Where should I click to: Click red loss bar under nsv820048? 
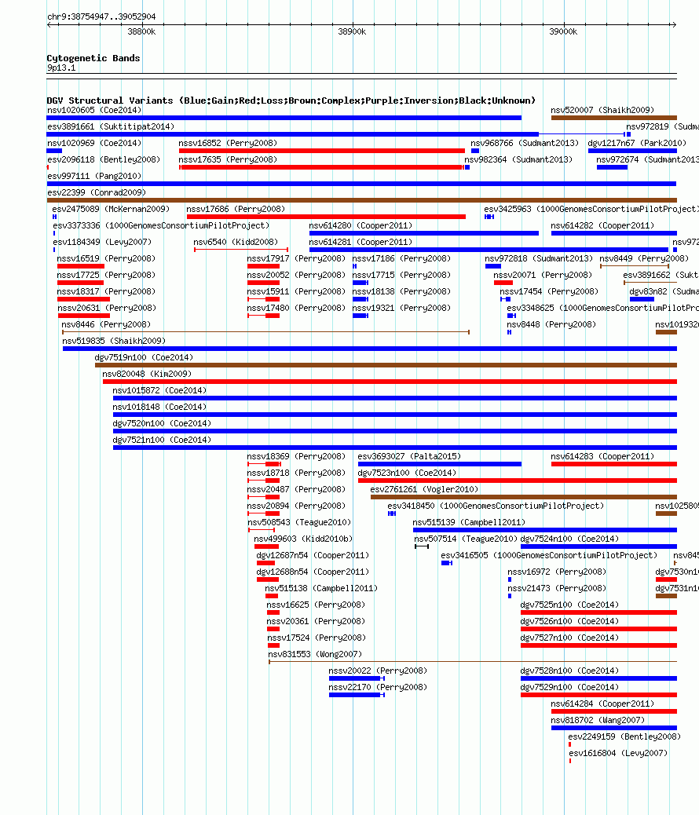pyautogui.click(x=390, y=382)
